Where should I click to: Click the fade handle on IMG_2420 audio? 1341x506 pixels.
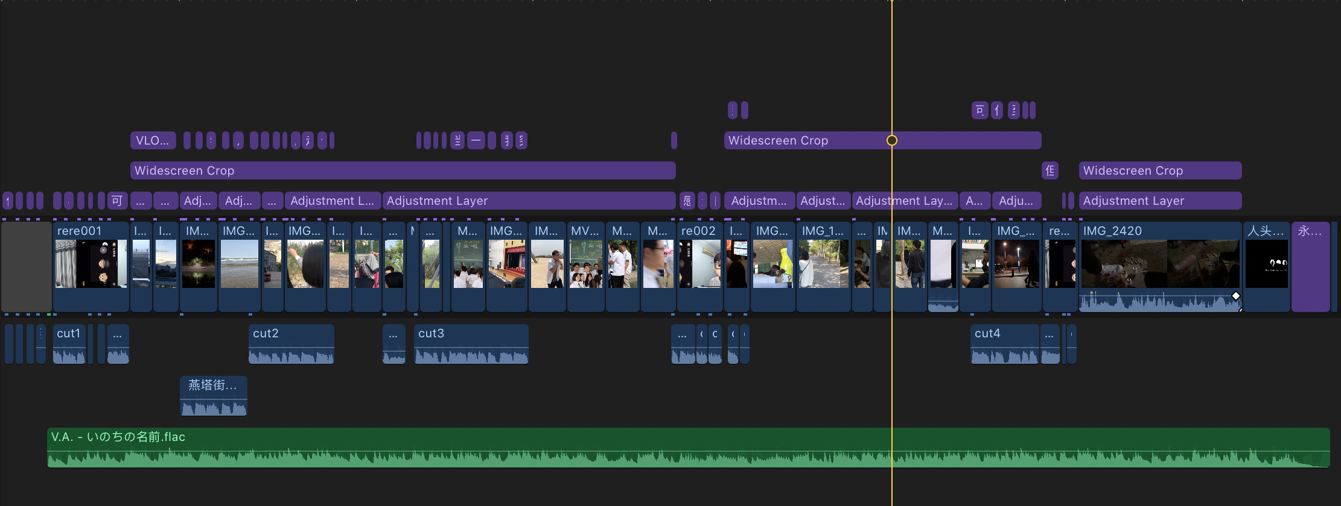tap(1235, 296)
